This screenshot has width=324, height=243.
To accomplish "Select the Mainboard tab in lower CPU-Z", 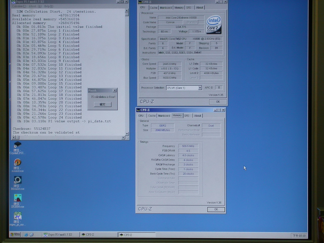I will click(x=164, y=116).
